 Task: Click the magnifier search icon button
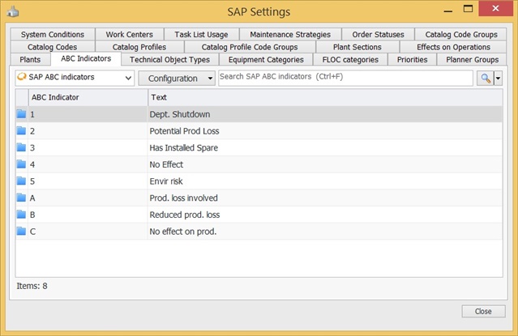pos(486,79)
